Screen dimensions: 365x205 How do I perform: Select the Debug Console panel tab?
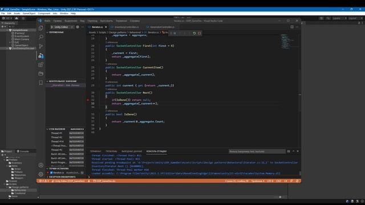tap(156, 151)
